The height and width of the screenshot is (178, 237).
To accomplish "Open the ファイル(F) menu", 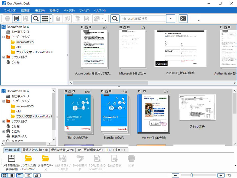I will [x=10, y=10].
